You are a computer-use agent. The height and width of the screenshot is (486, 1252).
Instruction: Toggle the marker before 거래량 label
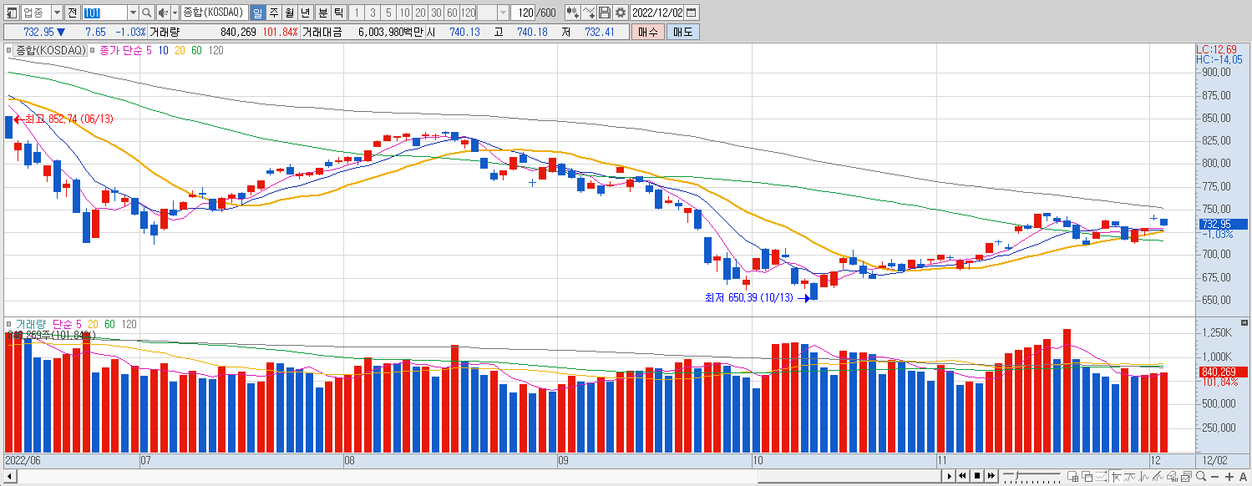pos(10,324)
